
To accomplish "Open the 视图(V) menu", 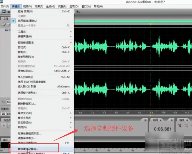I will click(x=27, y=6).
